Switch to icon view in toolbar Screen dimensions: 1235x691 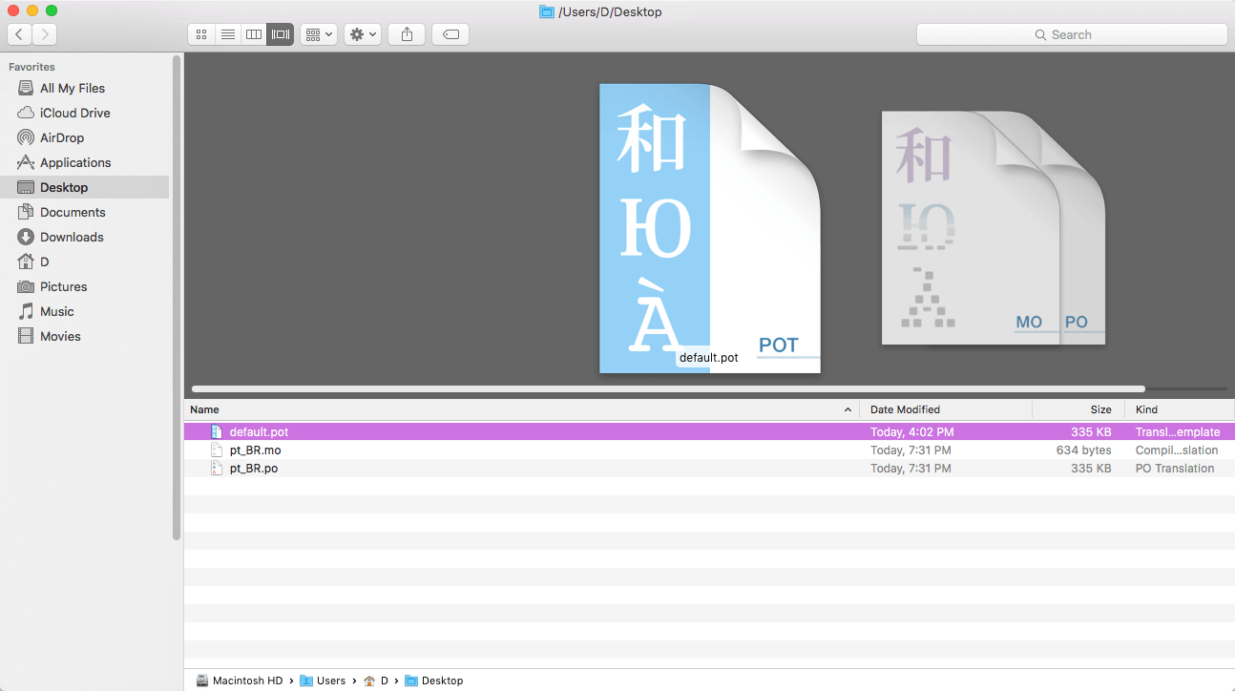(201, 34)
